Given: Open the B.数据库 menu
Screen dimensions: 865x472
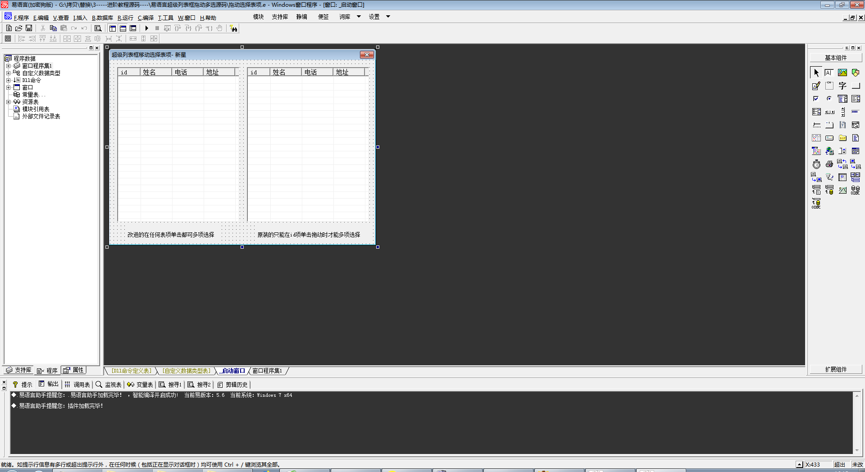Looking at the screenshot, I should [x=102, y=18].
